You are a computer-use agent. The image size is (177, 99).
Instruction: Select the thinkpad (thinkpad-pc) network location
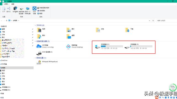point(47,62)
